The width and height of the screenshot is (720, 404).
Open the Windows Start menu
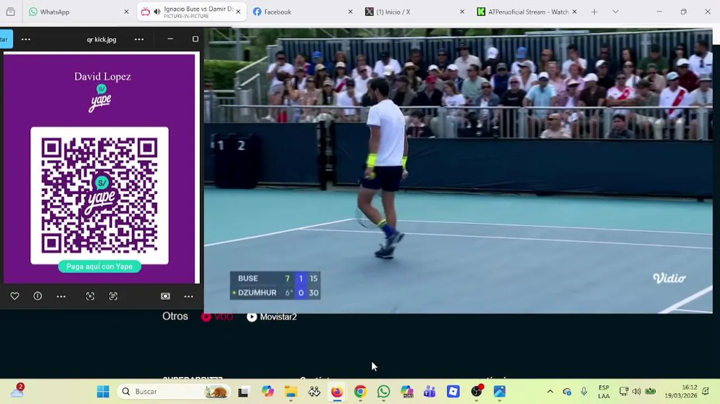click(103, 392)
